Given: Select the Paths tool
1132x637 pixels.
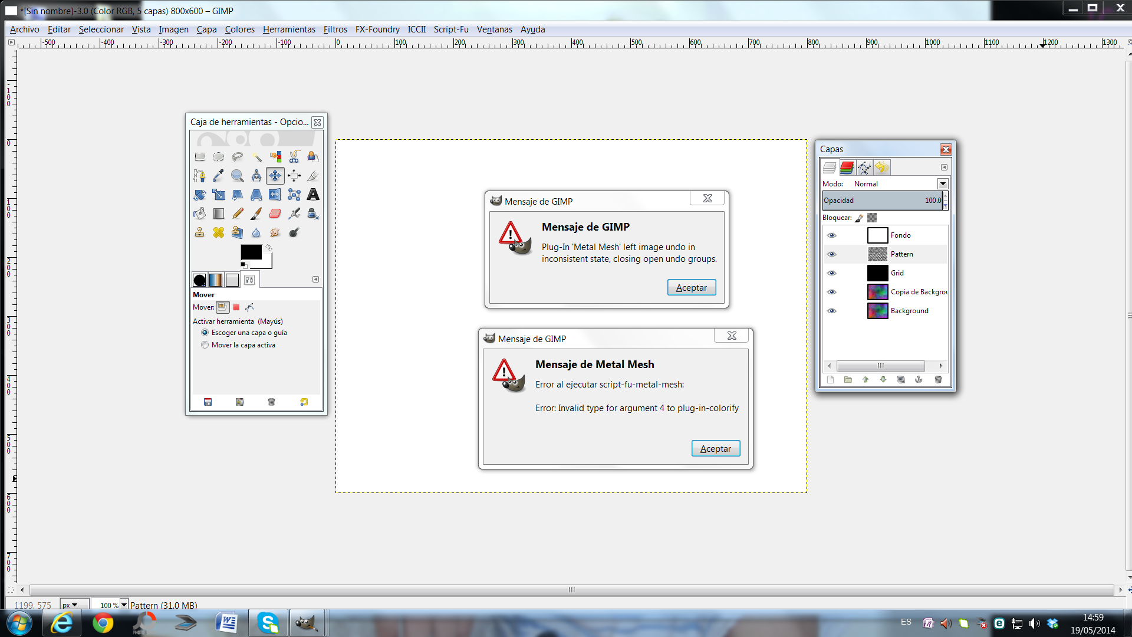Looking at the screenshot, I should point(200,176).
